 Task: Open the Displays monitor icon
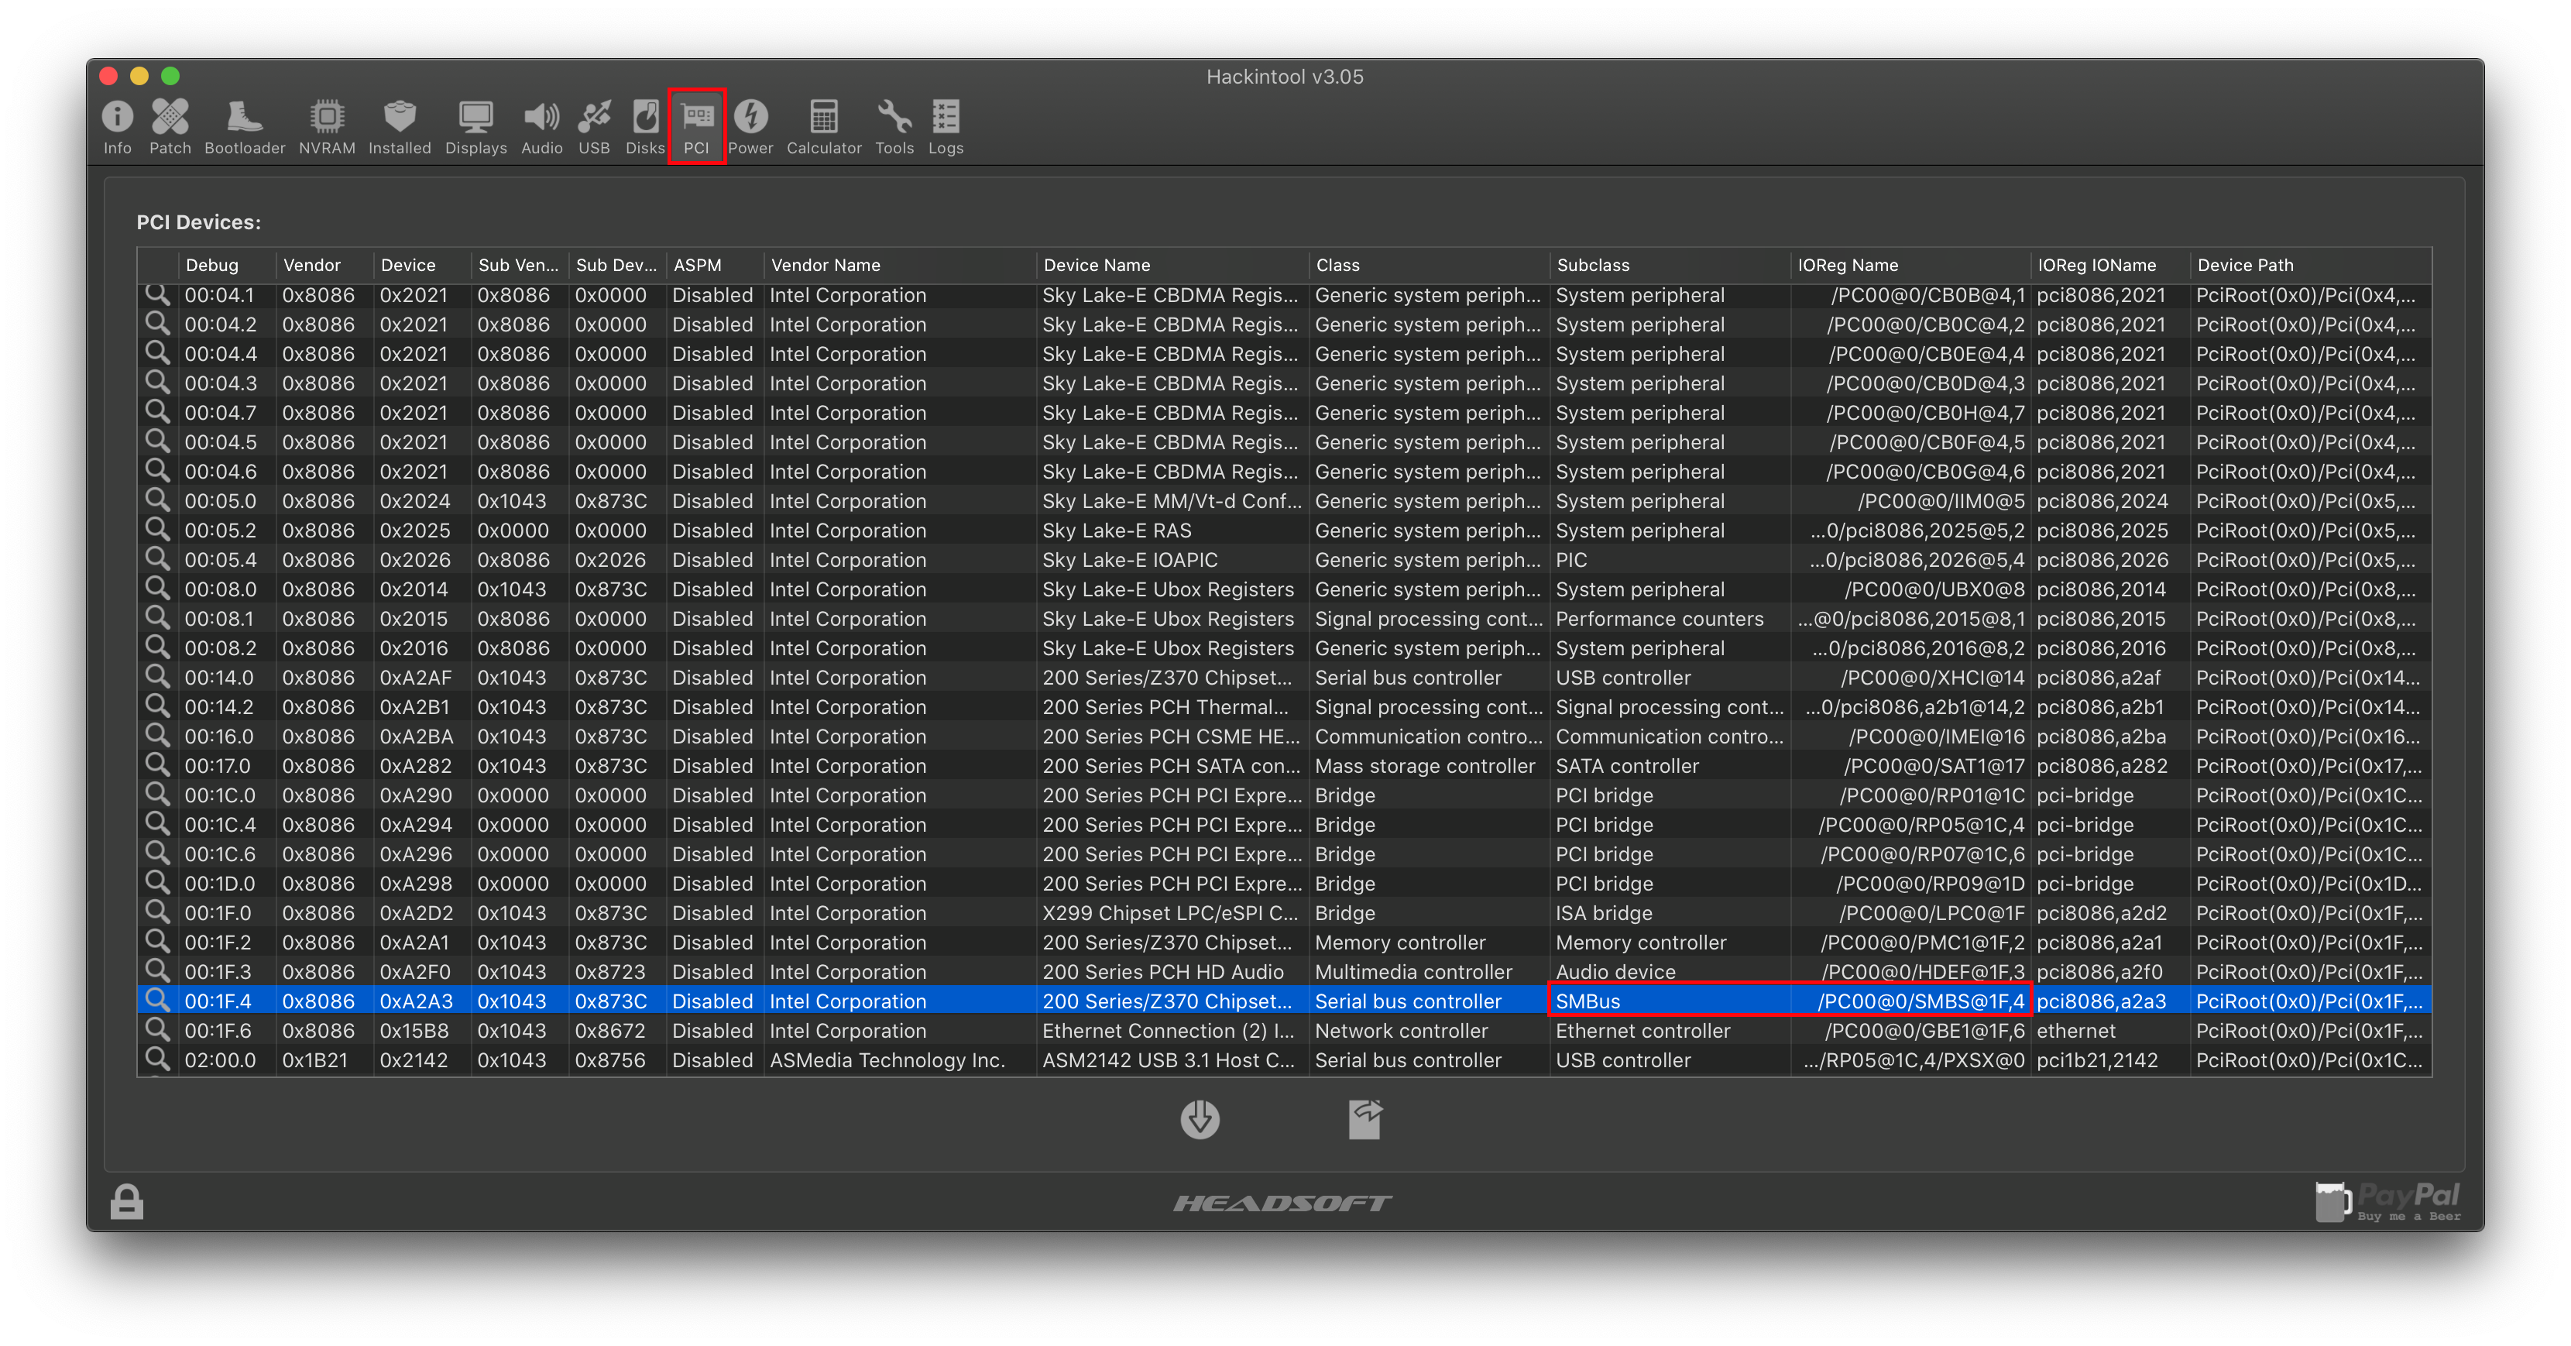click(475, 127)
